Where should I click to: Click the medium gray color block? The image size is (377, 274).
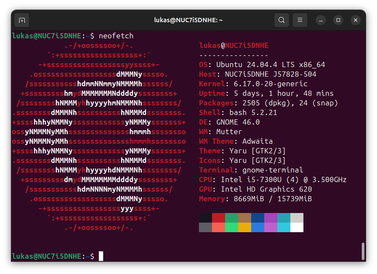[x=205, y=227]
